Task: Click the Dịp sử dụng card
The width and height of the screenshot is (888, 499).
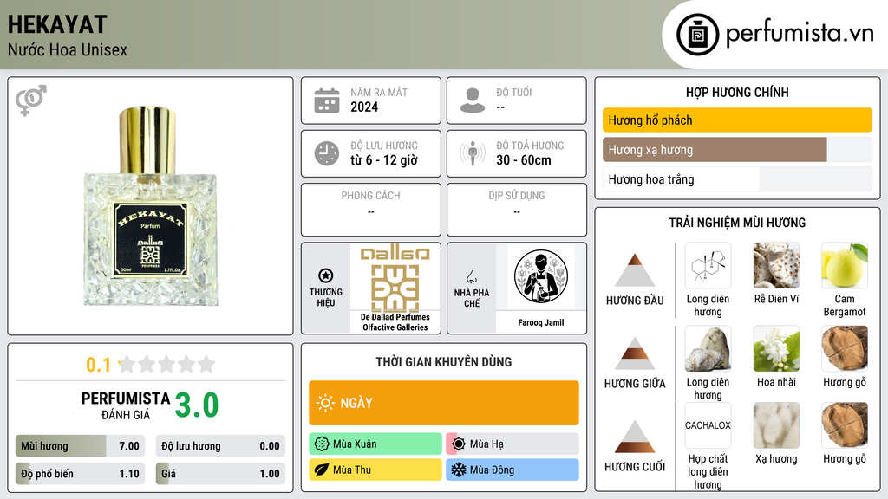Action: tap(517, 210)
